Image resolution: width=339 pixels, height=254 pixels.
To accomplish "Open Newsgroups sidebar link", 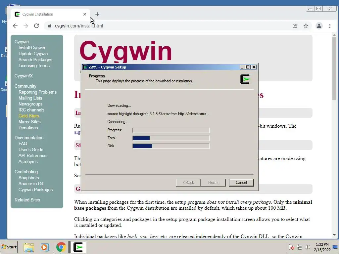I will click(x=30, y=104).
